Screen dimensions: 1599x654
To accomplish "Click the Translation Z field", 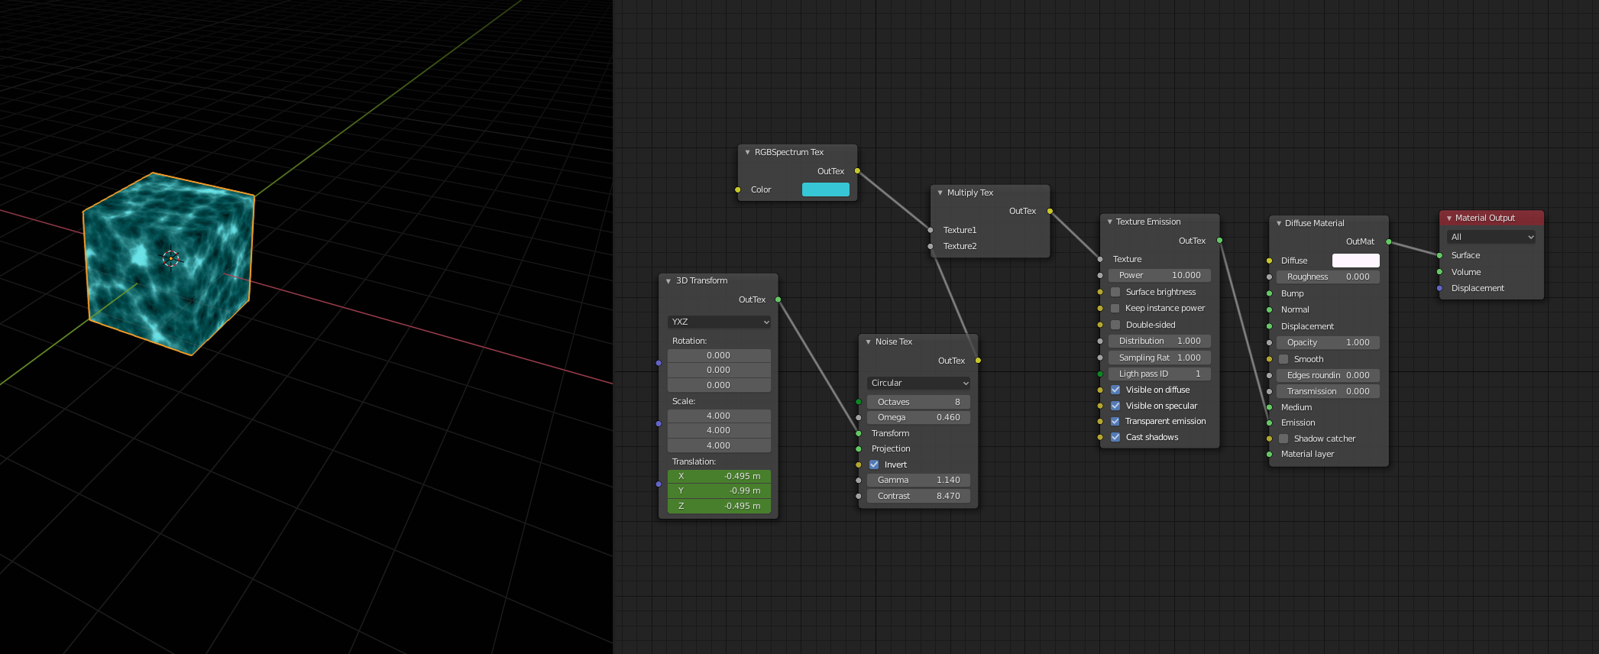I will [719, 506].
